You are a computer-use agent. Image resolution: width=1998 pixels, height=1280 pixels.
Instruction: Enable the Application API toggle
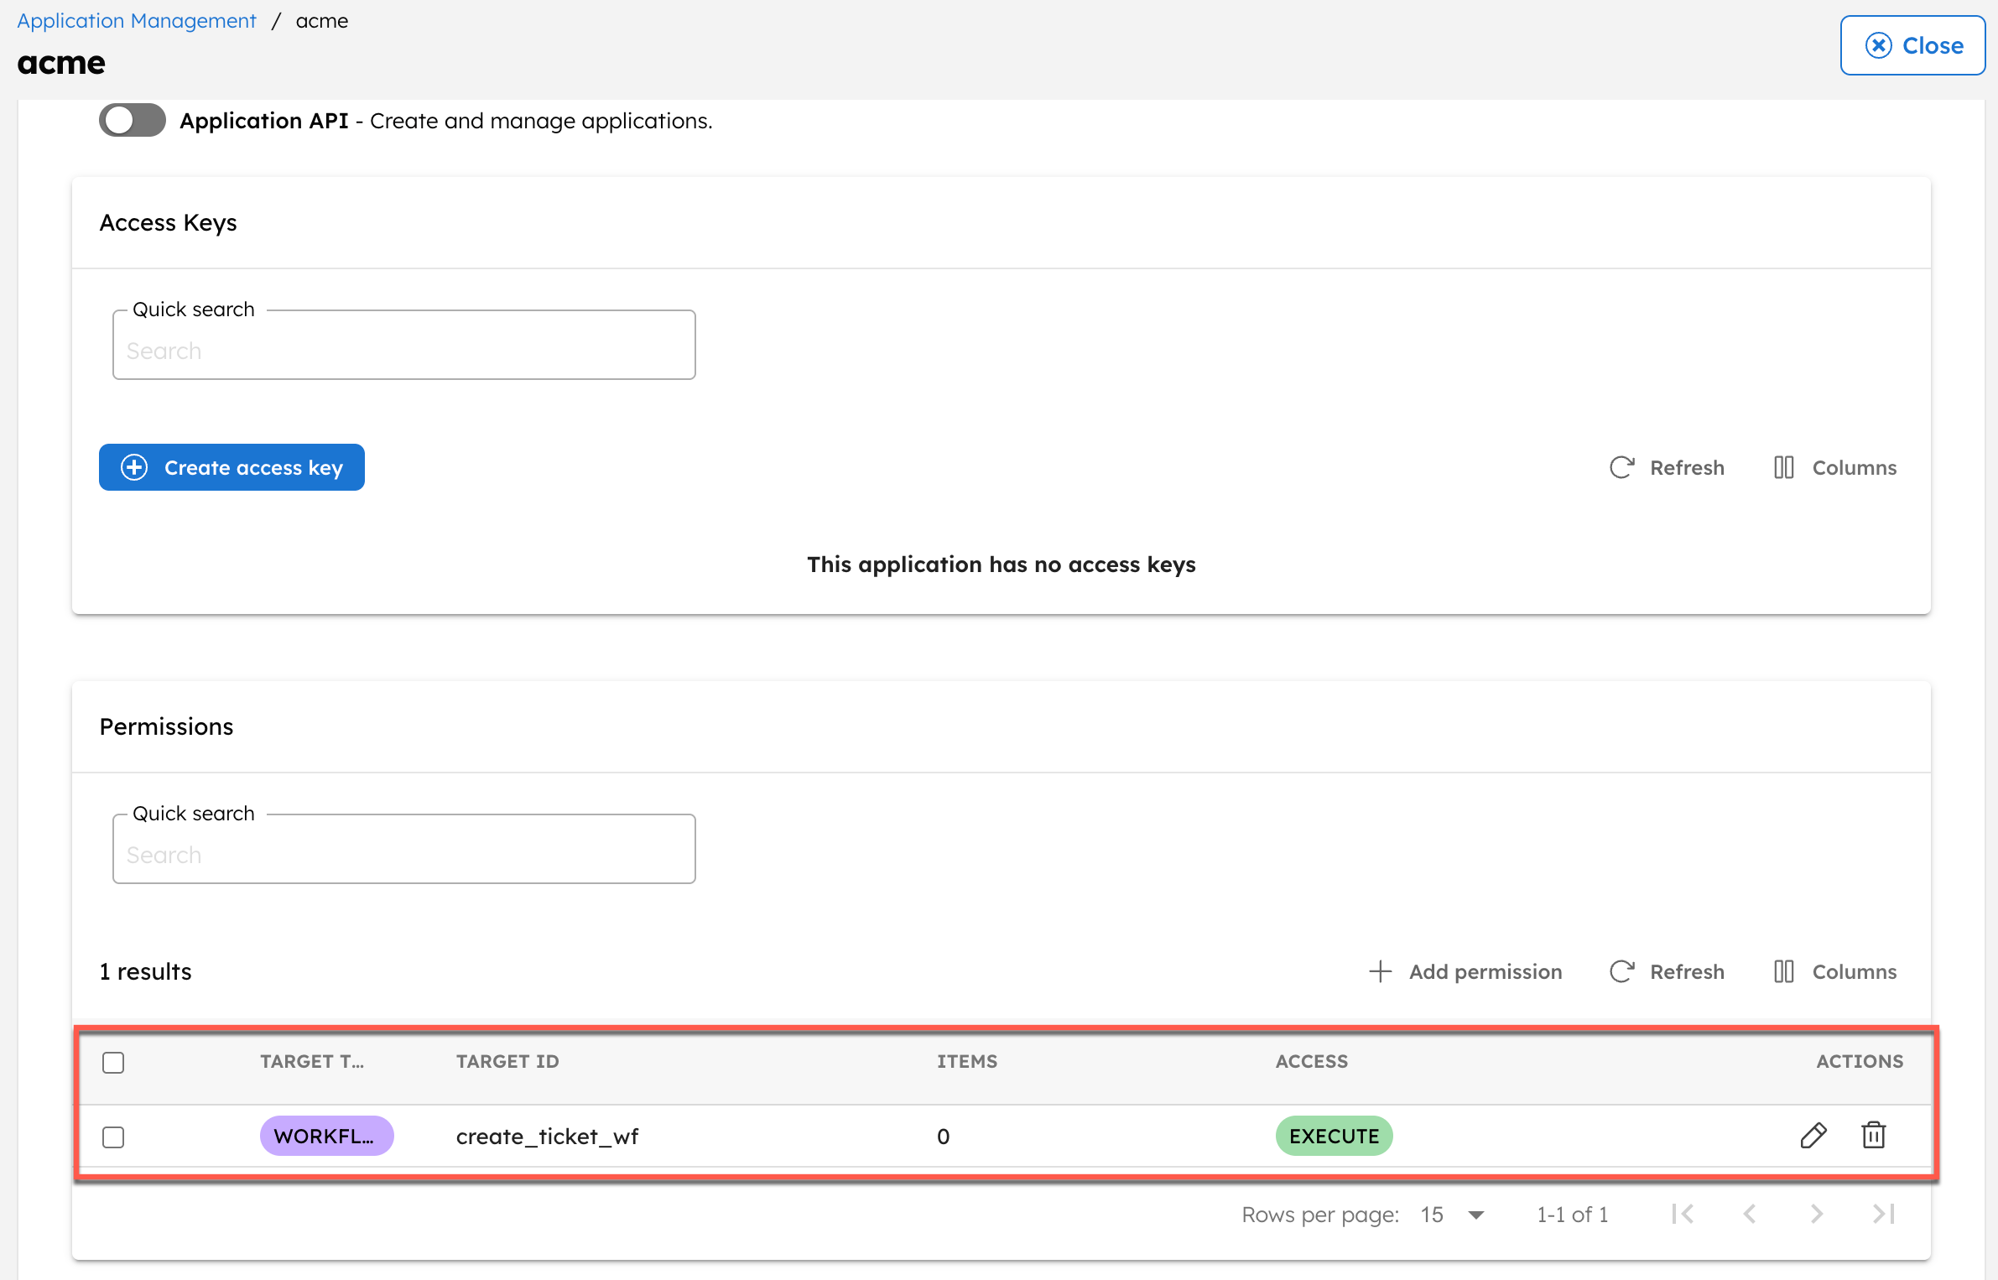[132, 120]
